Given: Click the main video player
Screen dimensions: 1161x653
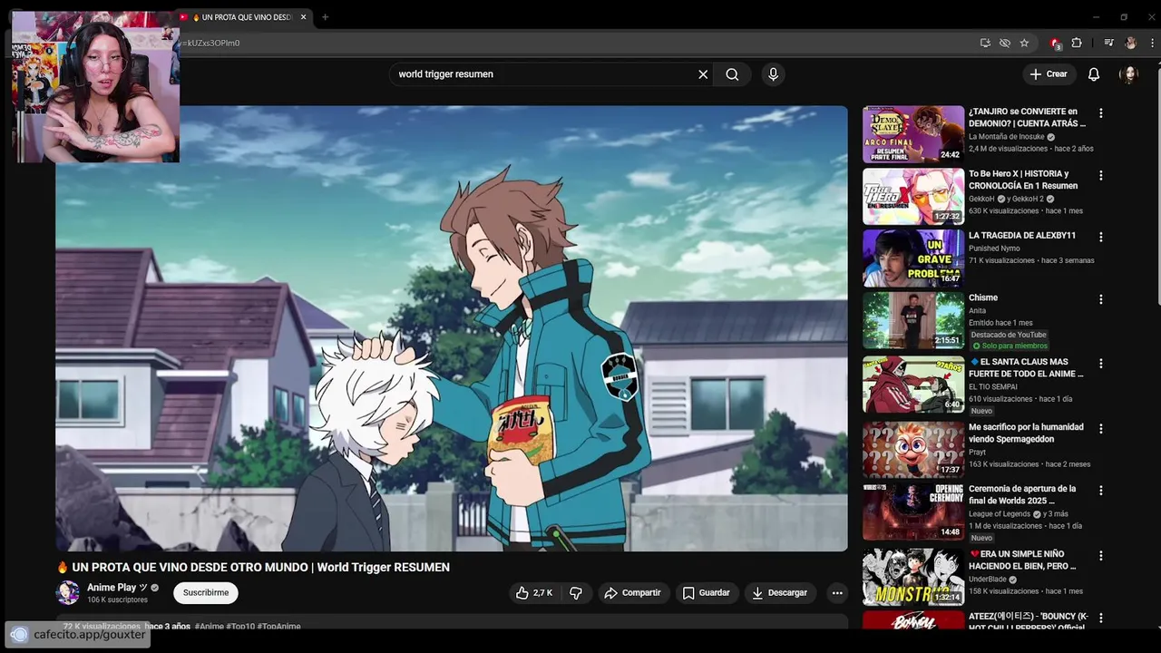Looking at the screenshot, I should 452,328.
